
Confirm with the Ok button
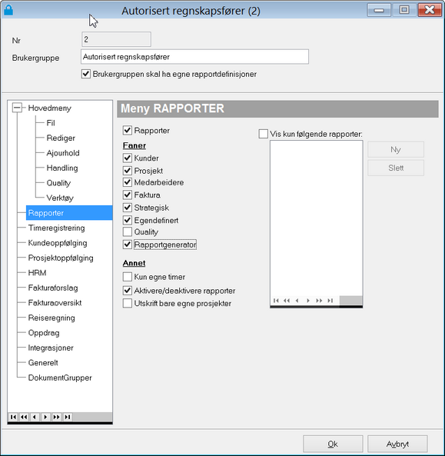tap(333, 444)
